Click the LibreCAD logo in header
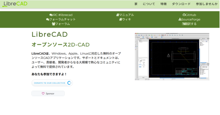The width and height of the screenshot is (220, 115). 15,4
